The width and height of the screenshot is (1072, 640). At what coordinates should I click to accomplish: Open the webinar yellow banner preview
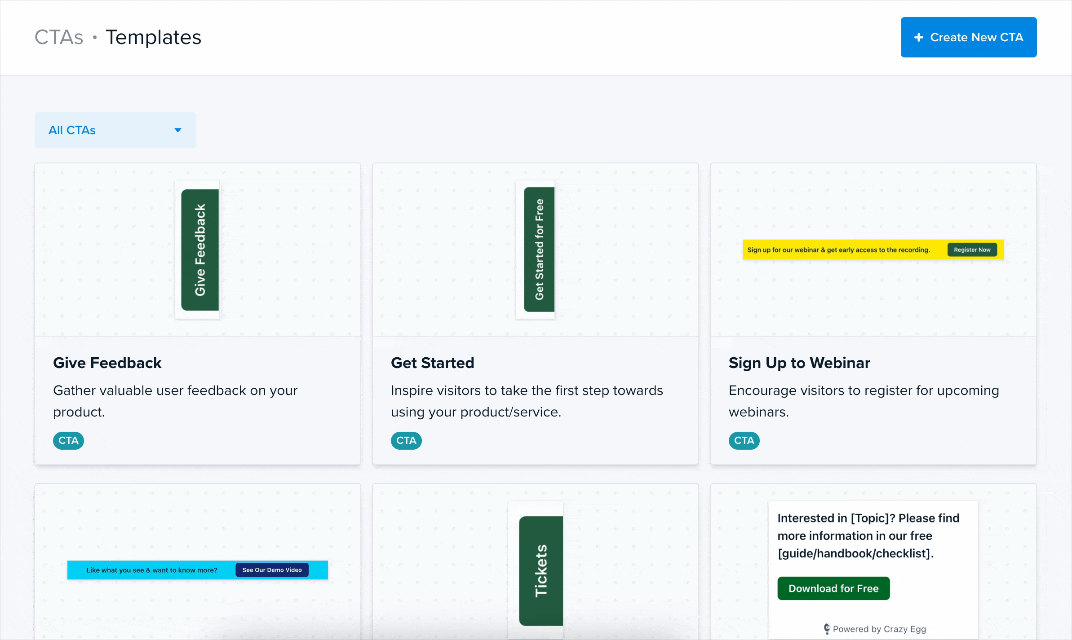[x=873, y=250]
